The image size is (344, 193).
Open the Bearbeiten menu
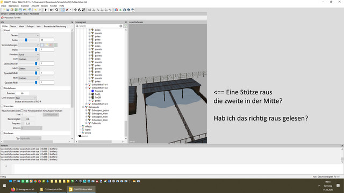click(13, 6)
